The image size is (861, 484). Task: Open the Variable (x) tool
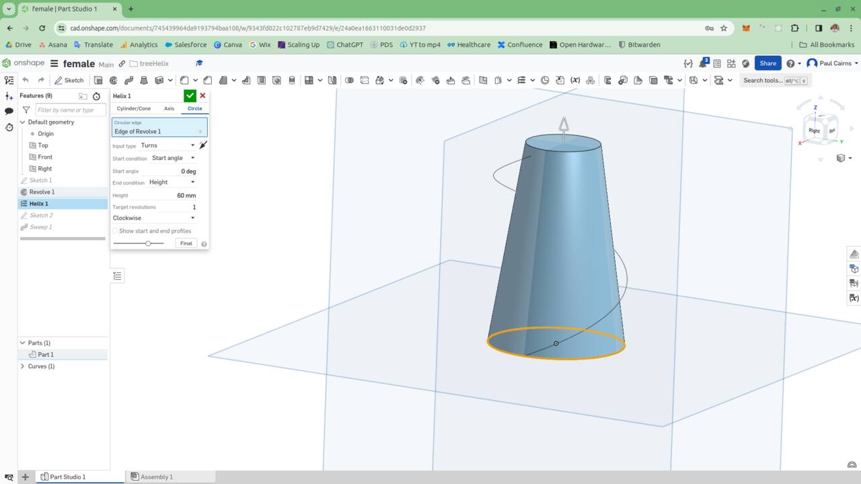[575, 80]
